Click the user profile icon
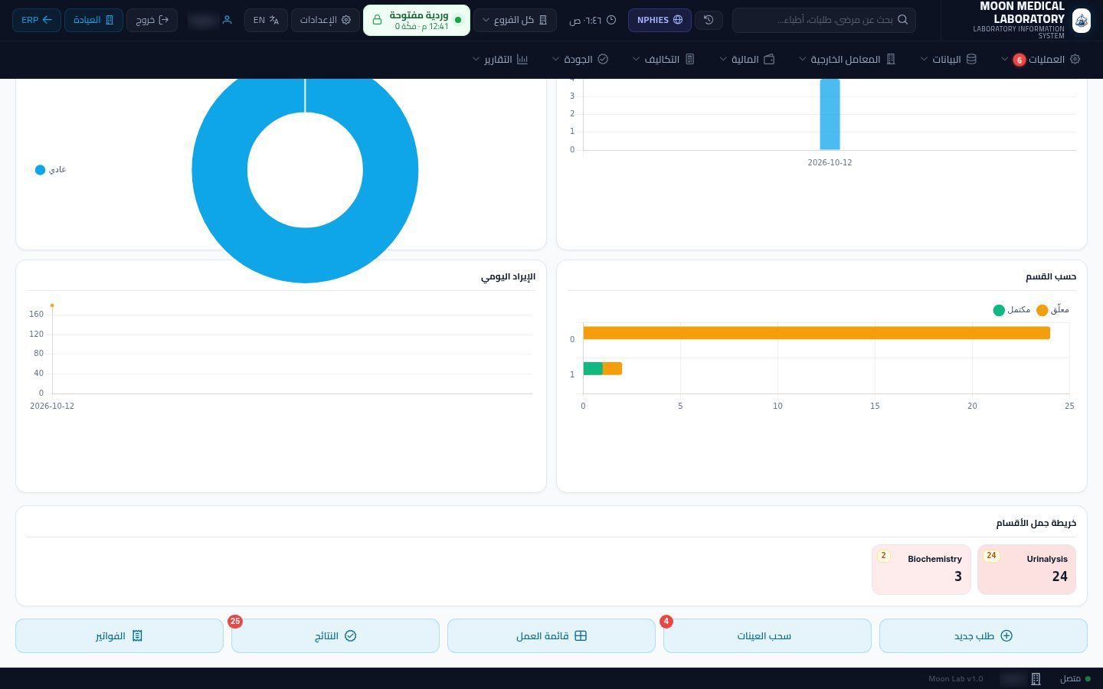This screenshot has width=1103, height=689. click(227, 20)
